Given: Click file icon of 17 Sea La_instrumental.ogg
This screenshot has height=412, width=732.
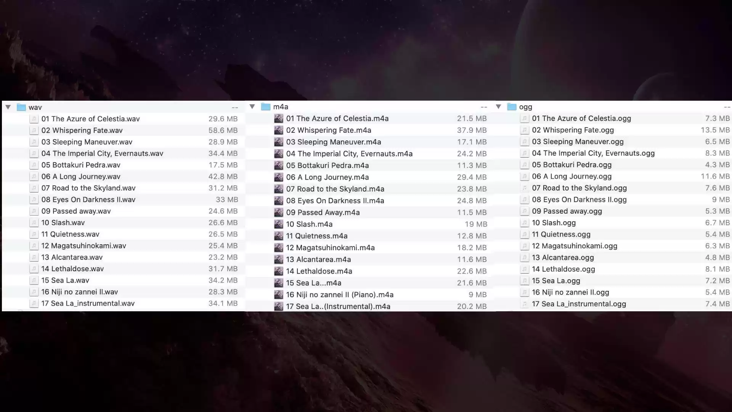Looking at the screenshot, I should [x=525, y=304].
